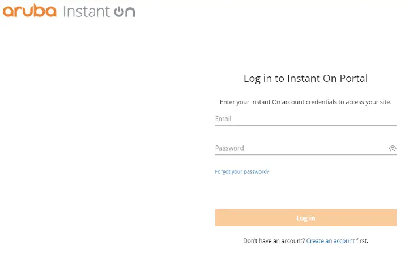Click the "Don't have an account?" text
This screenshot has height=258, width=409.
[x=274, y=241]
